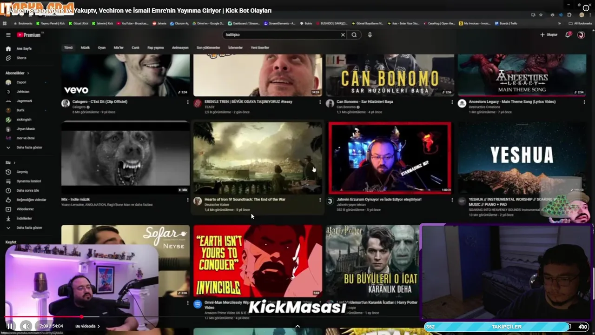Open the Invincible Omni-Man video thumbnail

pos(258,261)
